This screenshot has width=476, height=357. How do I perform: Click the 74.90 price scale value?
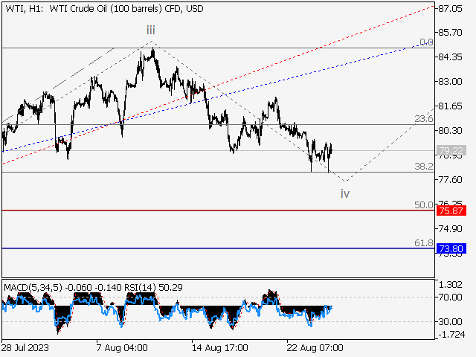[x=451, y=228]
